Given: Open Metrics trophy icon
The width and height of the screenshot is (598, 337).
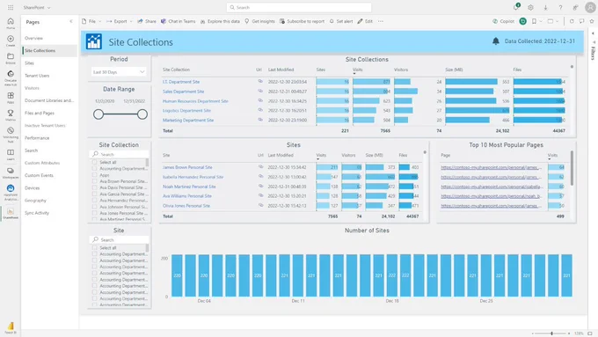Looking at the screenshot, I should click(11, 115).
